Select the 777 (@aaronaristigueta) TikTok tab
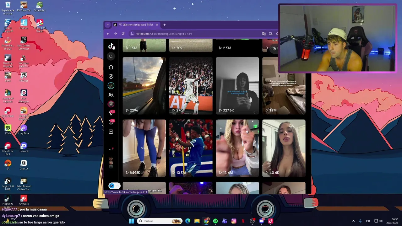Screen dimensions: 402x226 click(x=136, y=24)
